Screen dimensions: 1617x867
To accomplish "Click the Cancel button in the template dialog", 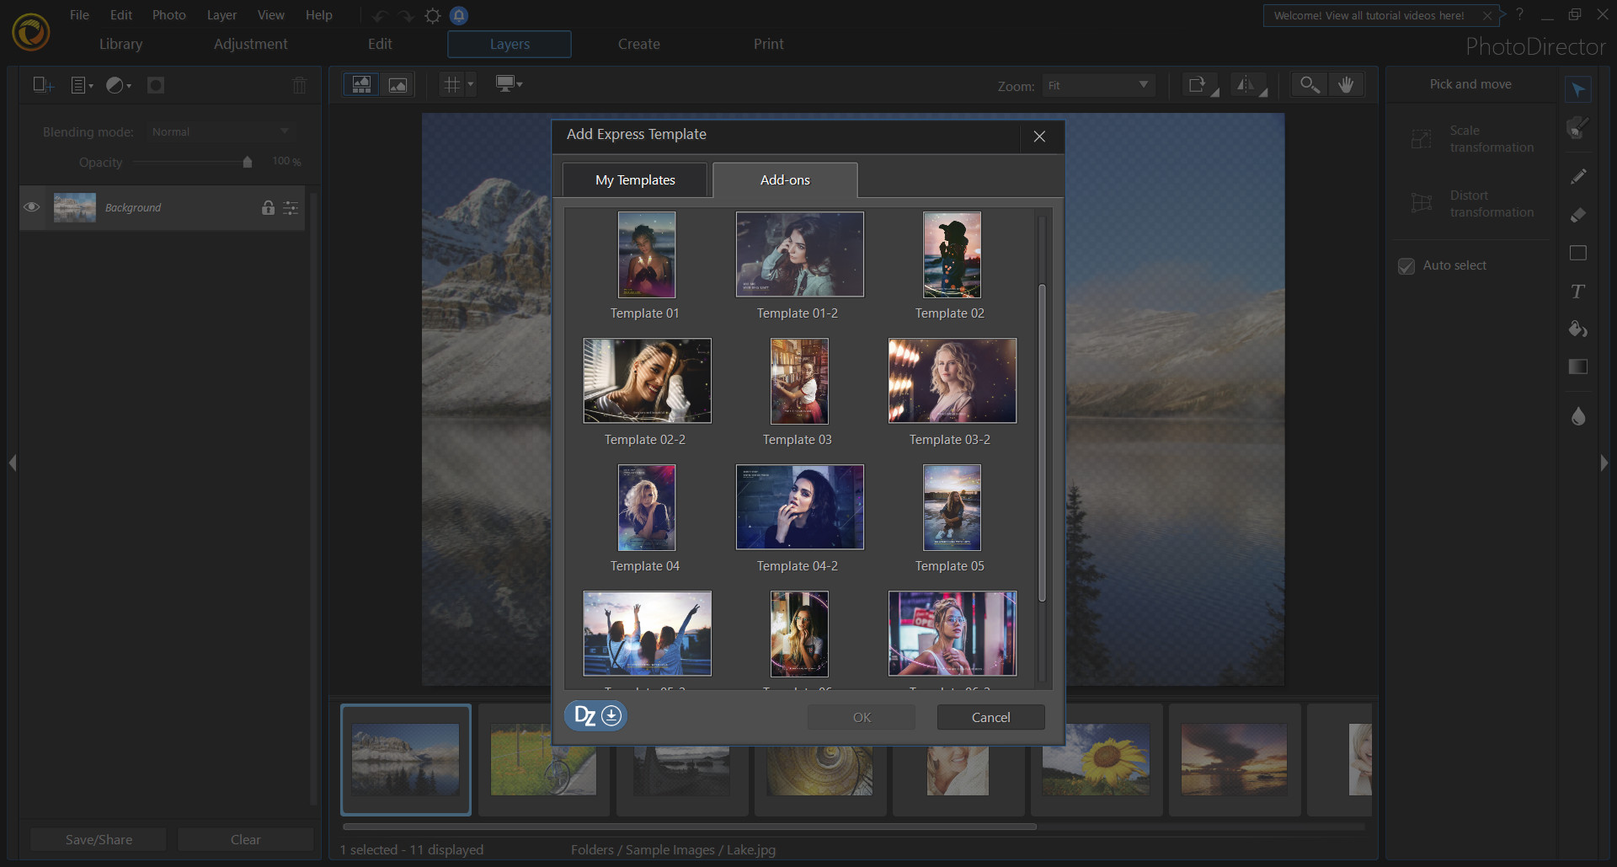I will tap(990, 717).
